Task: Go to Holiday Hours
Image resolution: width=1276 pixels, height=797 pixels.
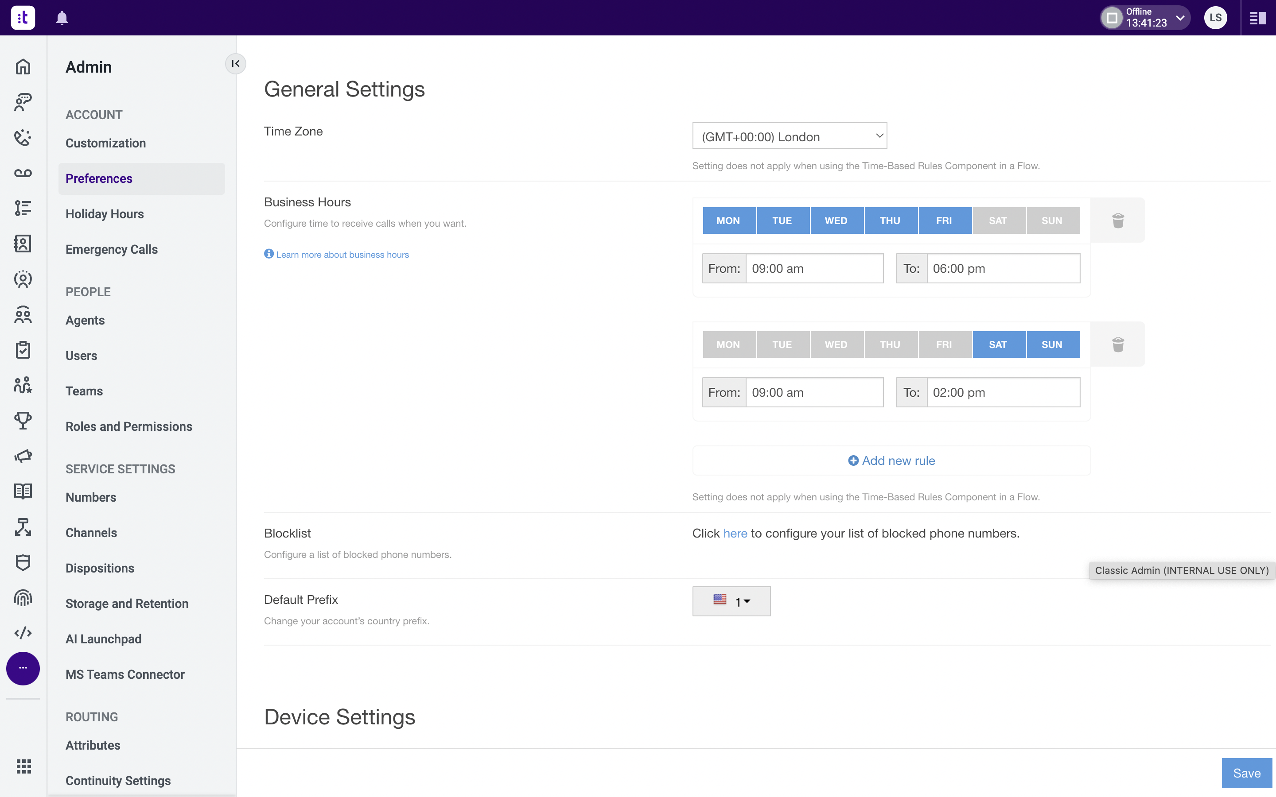Action: (105, 213)
